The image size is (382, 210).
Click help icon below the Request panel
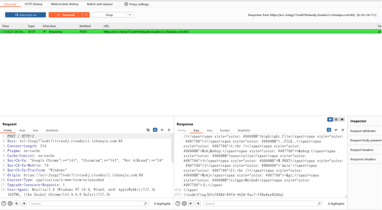click(x=4, y=204)
